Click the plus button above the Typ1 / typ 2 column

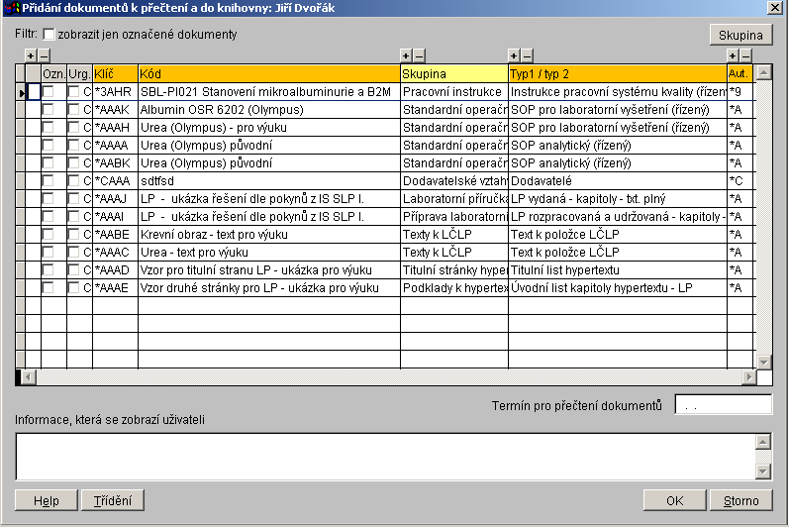(514, 55)
